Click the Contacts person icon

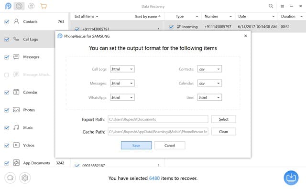pyautogui.click(x=16, y=21)
